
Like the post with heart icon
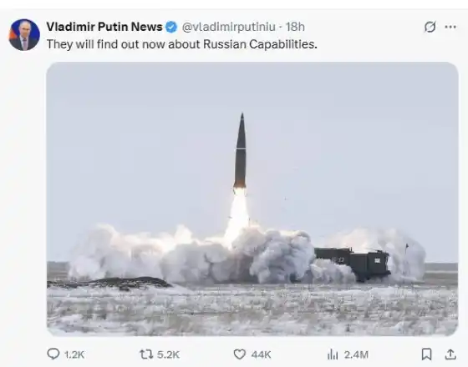coord(239,354)
